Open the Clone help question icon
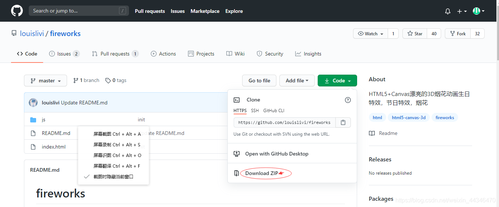The image size is (499, 207). click(348, 100)
